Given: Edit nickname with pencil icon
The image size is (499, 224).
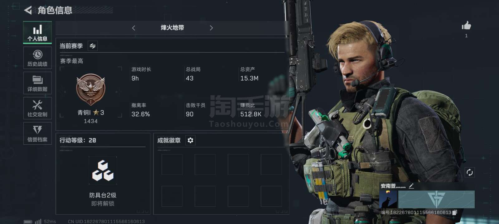Looking at the screenshot, I should click(411, 186).
